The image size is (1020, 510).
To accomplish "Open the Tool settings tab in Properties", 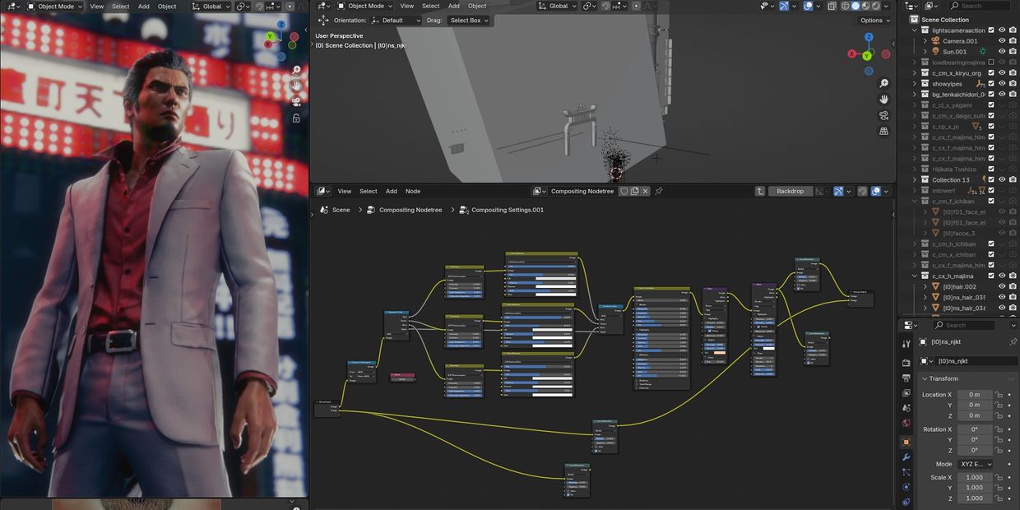I will point(906,344).
